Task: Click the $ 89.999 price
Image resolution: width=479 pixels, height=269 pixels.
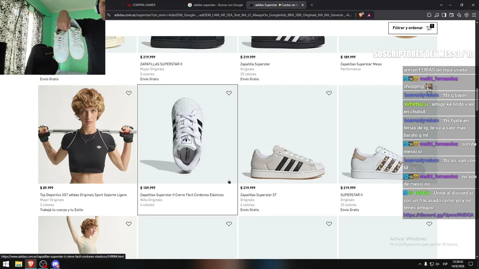Action: (46, 188)
